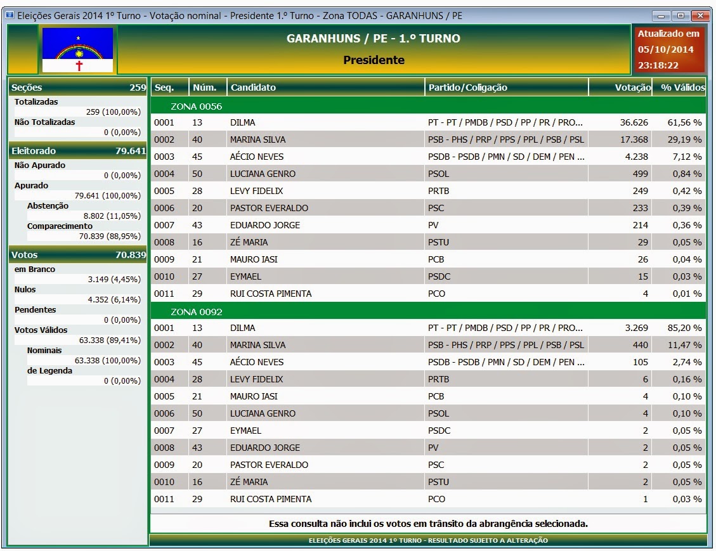The image size is (716, 551).
Task: Click the Partido/Coligação column header
Action: pyautogui.click(x=507, y=88)
